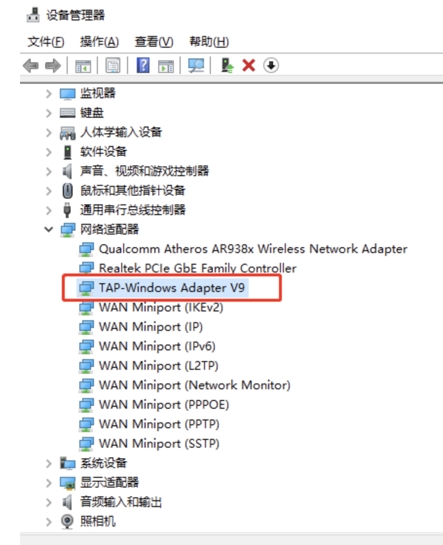Click show/hide console tree toolbar icon
This screenshot has width=443, height=545.
click(83, 66)
